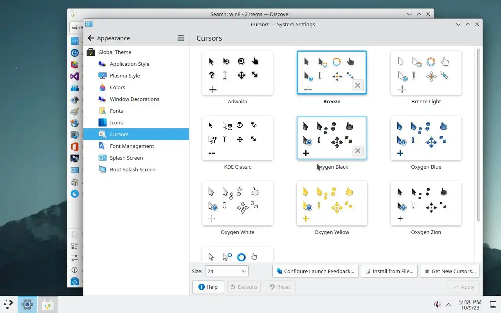Click the Defaults button
Image resolution: width=501 pixels, height=313 pixels.
[244, 287]
